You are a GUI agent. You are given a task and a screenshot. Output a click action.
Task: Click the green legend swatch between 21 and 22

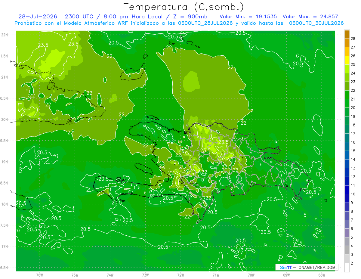tap(347, 95)
